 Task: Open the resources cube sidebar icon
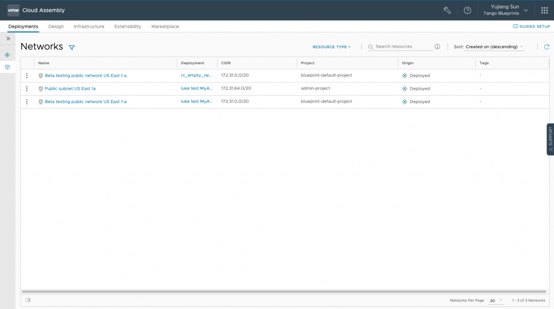click(8, 67)
